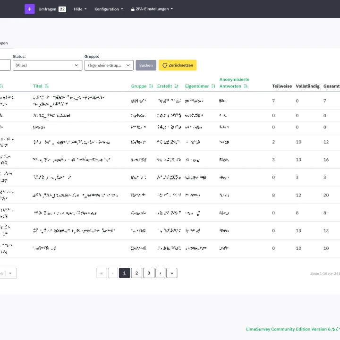Click the sort icon next to Erstellt
Screen dimensions: 340x340
pos(177,86)
